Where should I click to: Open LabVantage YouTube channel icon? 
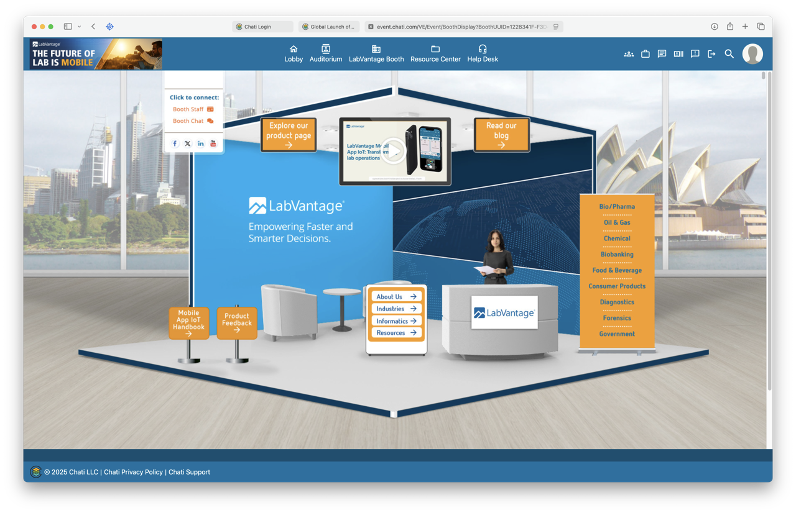[213, 143]
